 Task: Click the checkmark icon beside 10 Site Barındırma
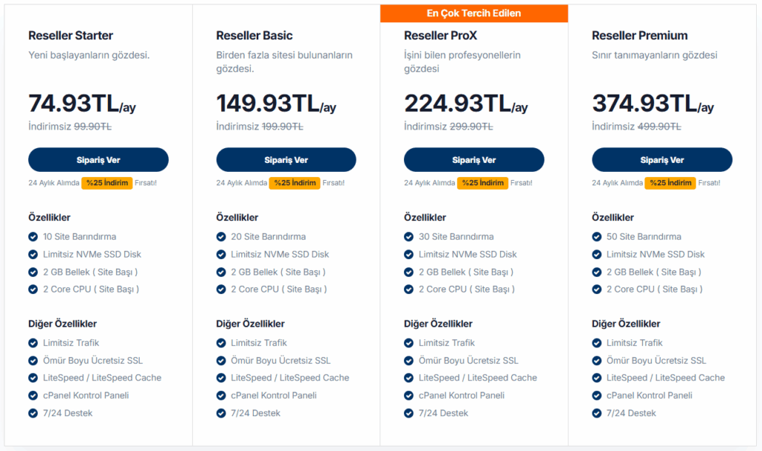tap(32, 236)
